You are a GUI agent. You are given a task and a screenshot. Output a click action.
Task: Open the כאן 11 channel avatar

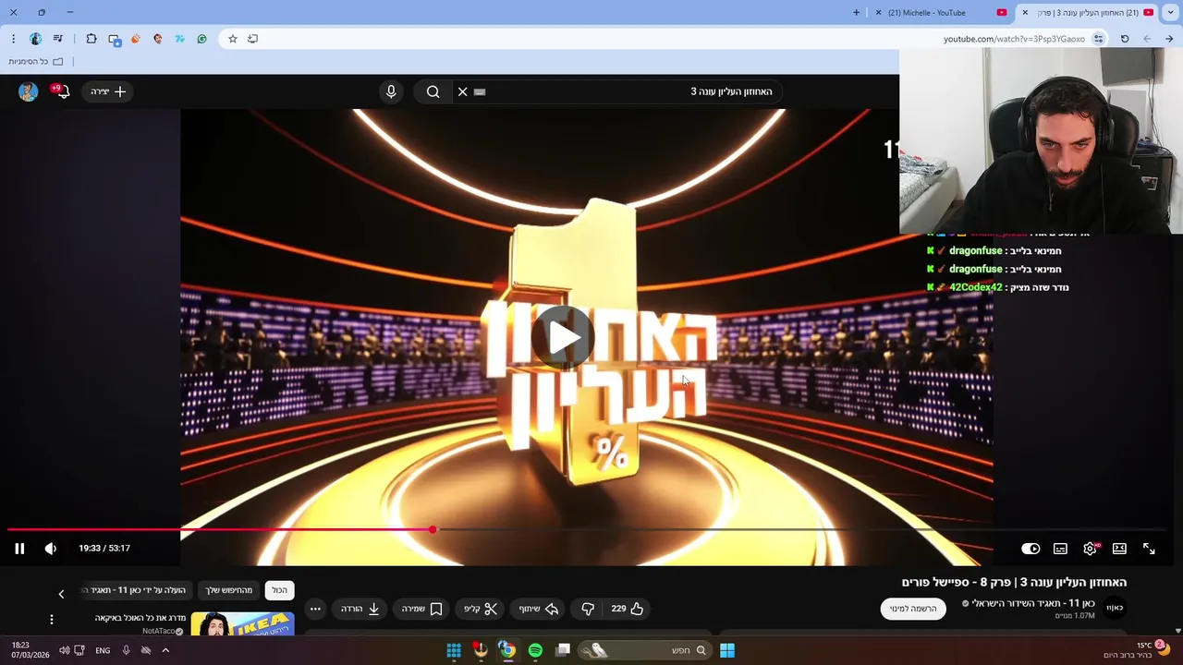tap(1115, 608)
